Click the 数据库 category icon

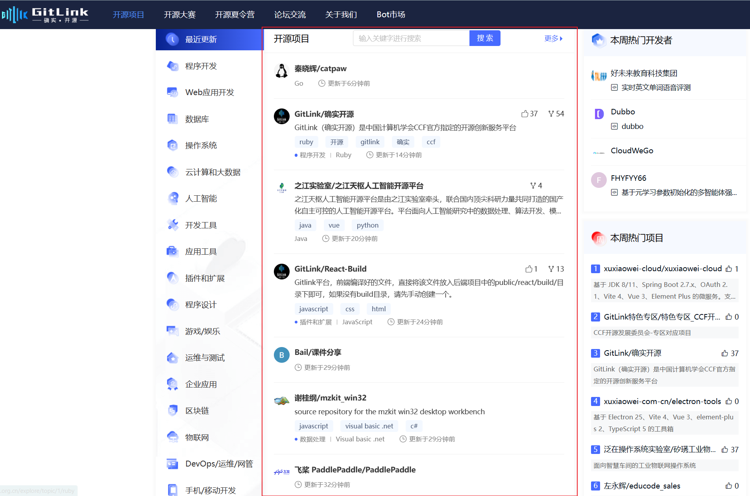[172, 119]
